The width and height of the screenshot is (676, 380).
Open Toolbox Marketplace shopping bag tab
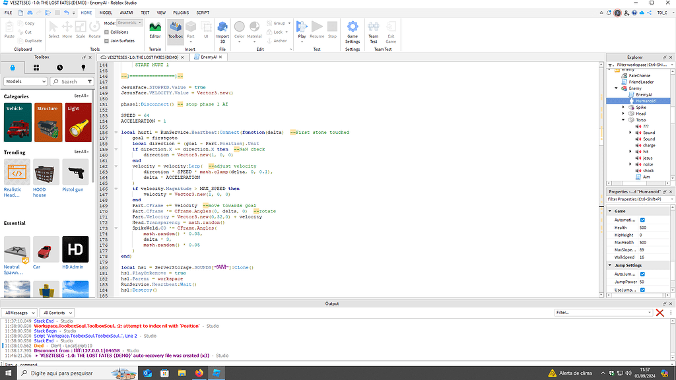(13, 68)
